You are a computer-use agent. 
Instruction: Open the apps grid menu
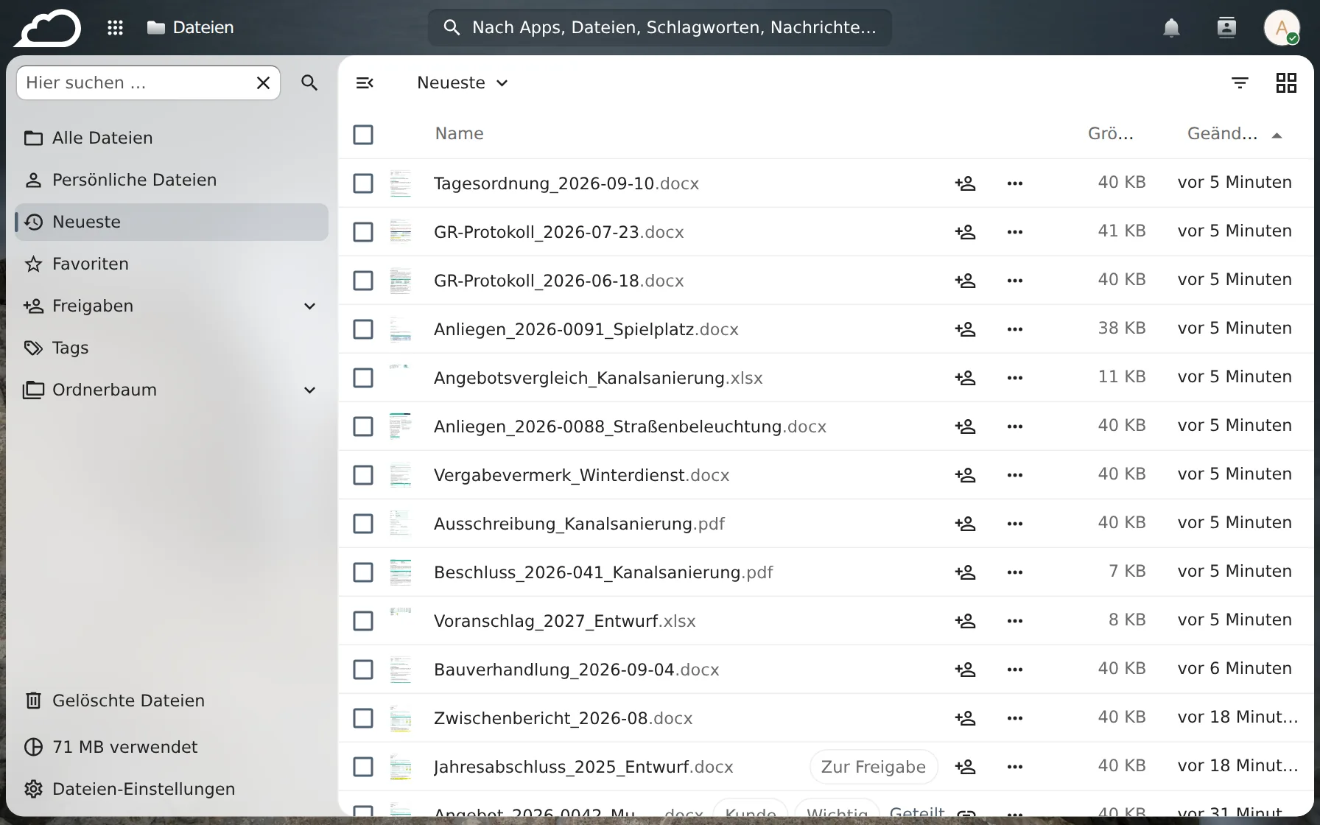[115, 28]
